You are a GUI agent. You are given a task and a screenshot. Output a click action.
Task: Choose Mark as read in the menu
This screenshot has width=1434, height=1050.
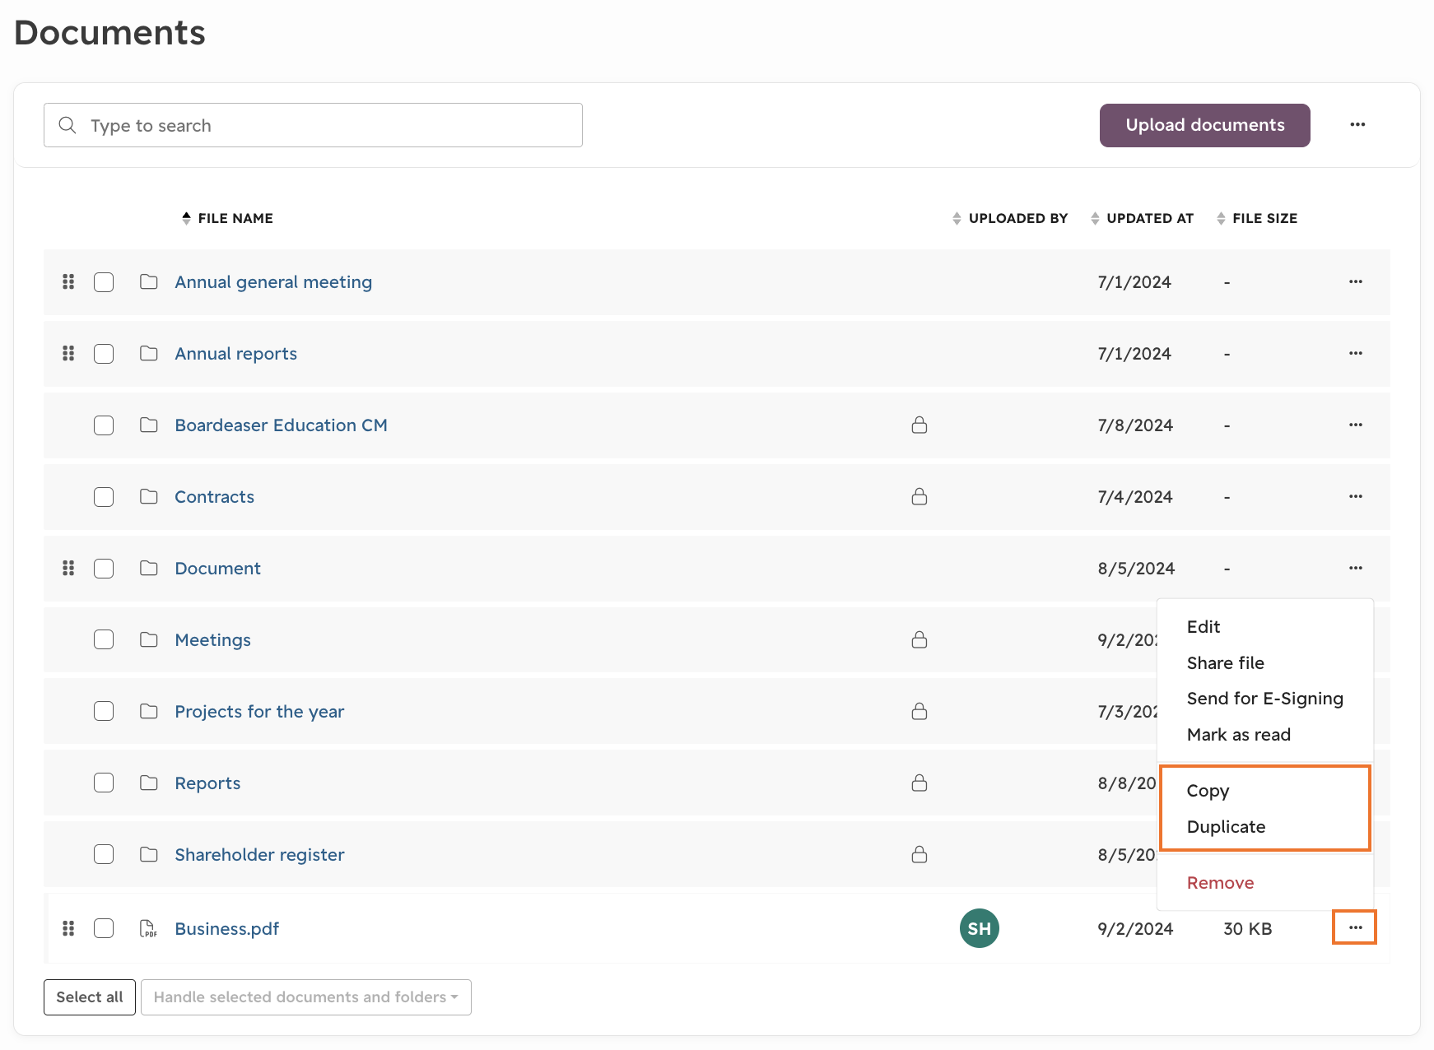[x=1239, y=735]
